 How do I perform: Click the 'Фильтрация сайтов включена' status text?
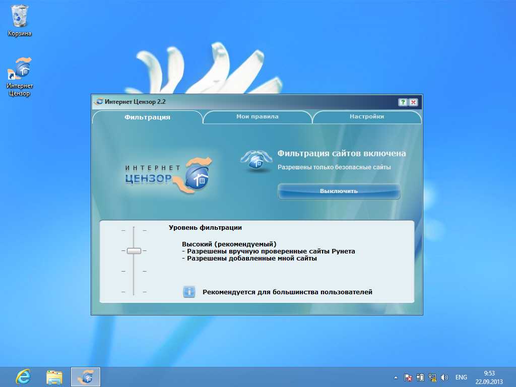point(342,153)
